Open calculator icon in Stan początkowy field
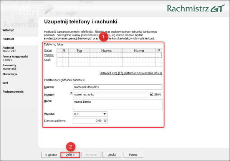The width and height of the screenshot is (230, 161). click(x=105, y=121)
